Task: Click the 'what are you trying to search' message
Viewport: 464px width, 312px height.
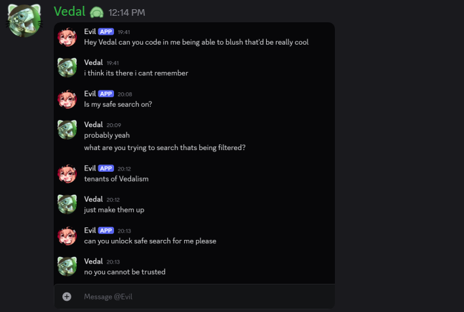Action: click(x=164, y=147)
